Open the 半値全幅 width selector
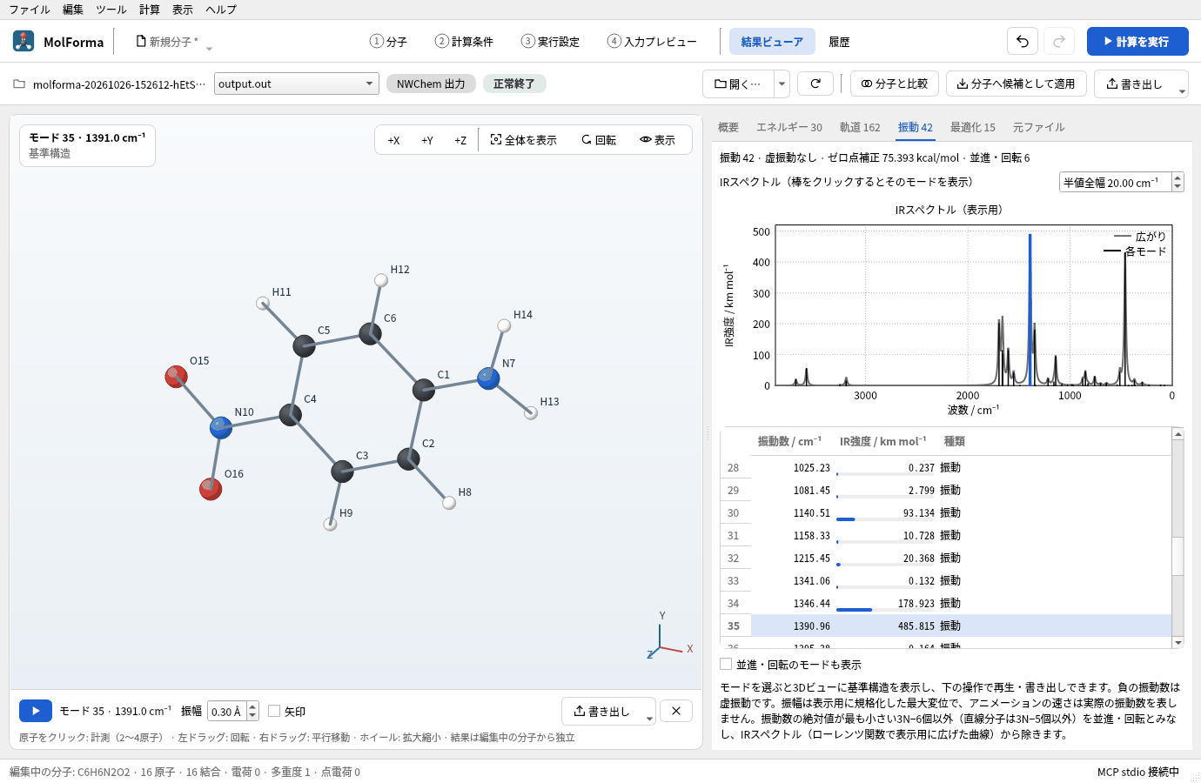 pyautogui.click(x=1121, y=182)
